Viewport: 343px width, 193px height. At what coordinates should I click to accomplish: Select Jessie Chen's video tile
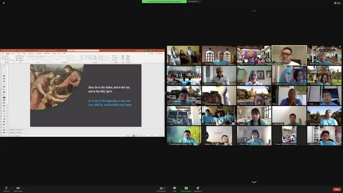[289, 116]
